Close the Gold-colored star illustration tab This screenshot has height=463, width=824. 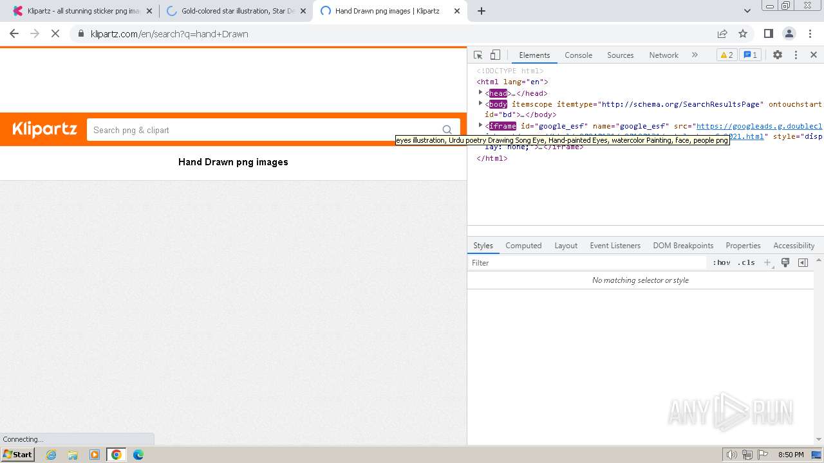[x=303, y=11]
